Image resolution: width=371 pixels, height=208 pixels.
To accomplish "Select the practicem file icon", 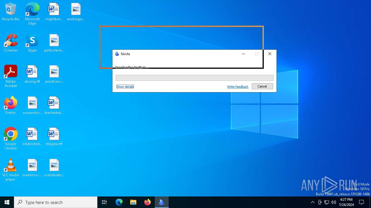I will 54,74.
